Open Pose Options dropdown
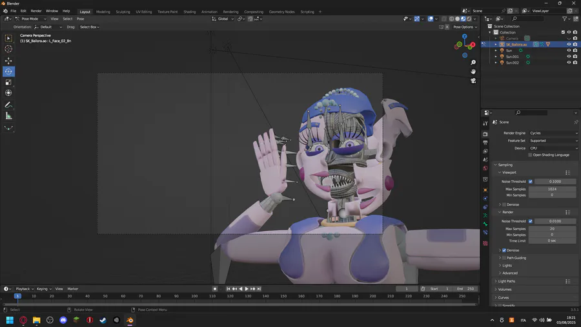581x327 pixels. (x=465, y=27)
